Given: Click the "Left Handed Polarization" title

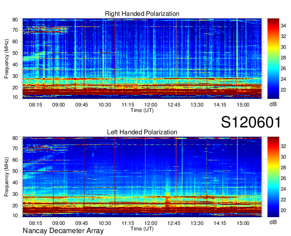Looking at the screenshot, I should click(142, 132).
